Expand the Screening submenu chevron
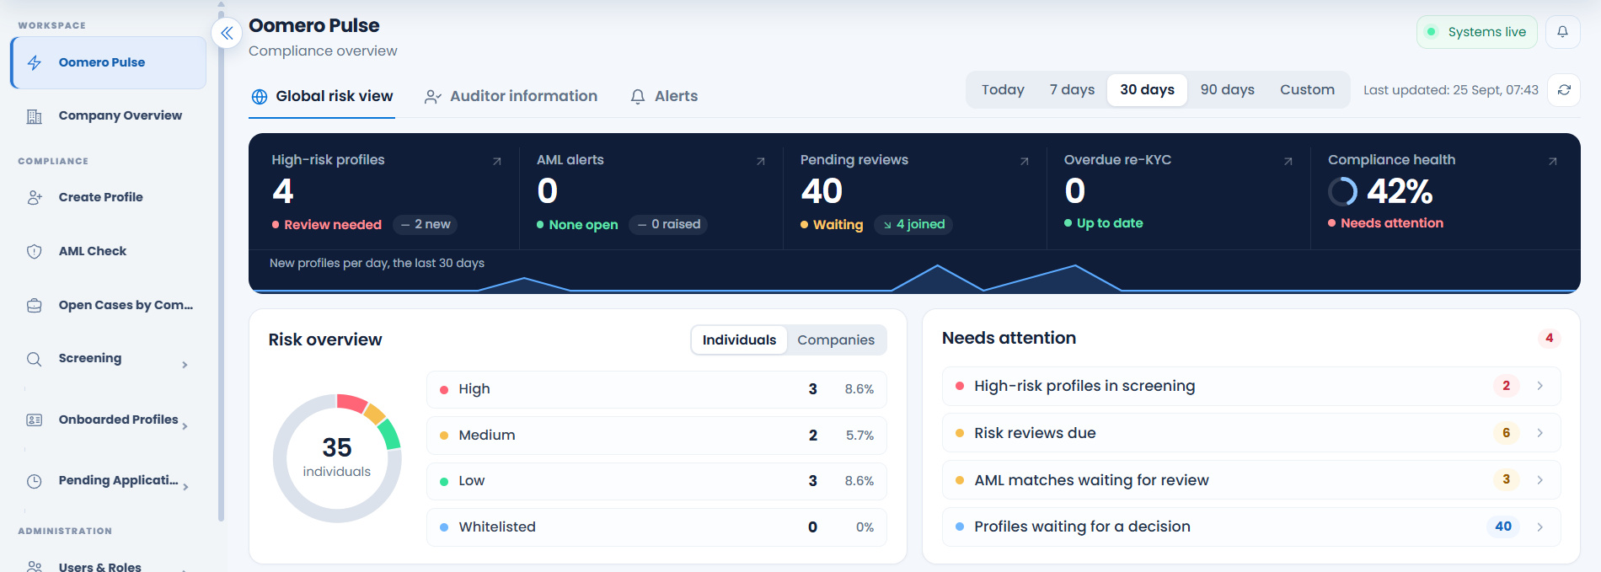Screen dimensions: 1601x572 (185, 365)
